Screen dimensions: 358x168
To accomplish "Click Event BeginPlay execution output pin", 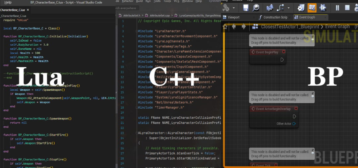I will point(282,60).
